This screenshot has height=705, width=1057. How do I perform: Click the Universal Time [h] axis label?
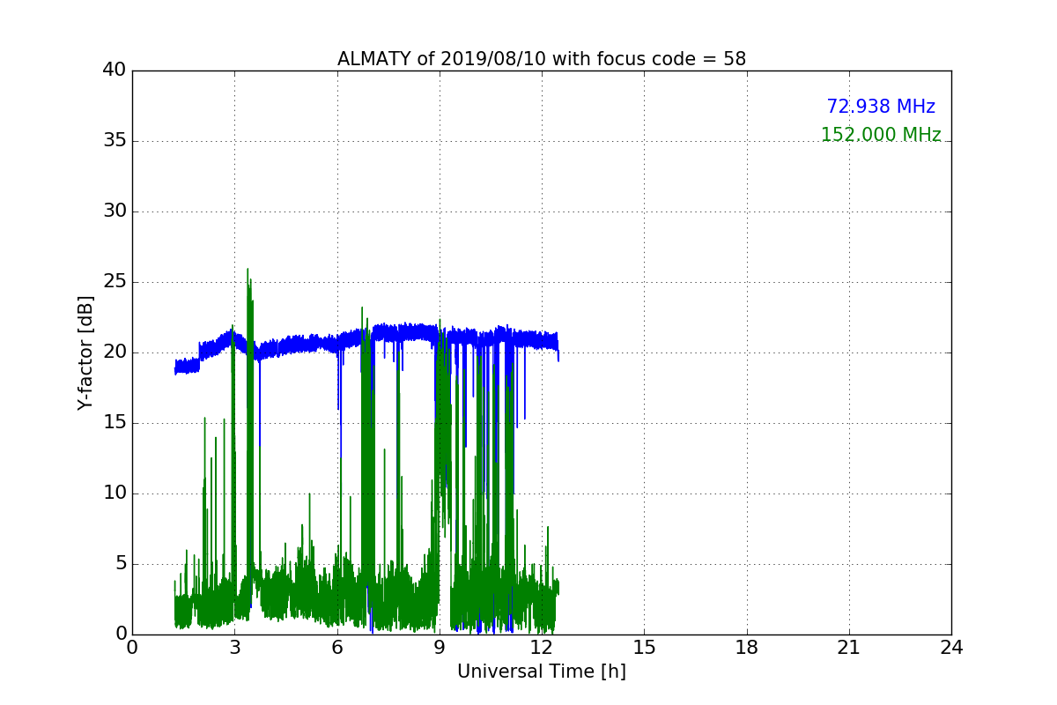click(542, 672)
